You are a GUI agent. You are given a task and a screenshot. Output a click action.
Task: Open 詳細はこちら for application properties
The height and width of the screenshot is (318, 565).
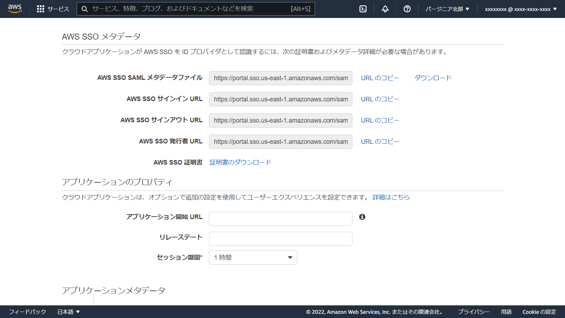391,197
